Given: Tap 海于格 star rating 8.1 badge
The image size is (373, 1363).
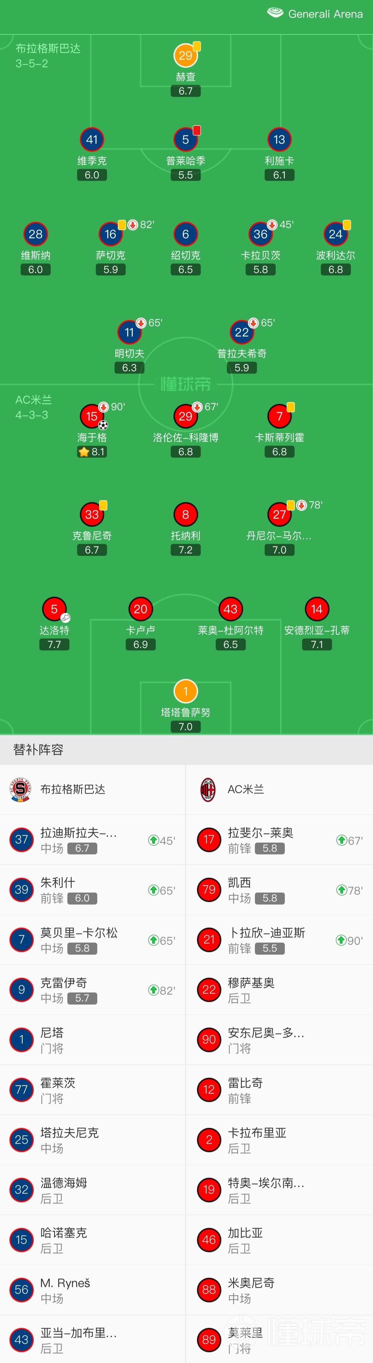Looking at the screenshot, I should click(x=92, y=452).
